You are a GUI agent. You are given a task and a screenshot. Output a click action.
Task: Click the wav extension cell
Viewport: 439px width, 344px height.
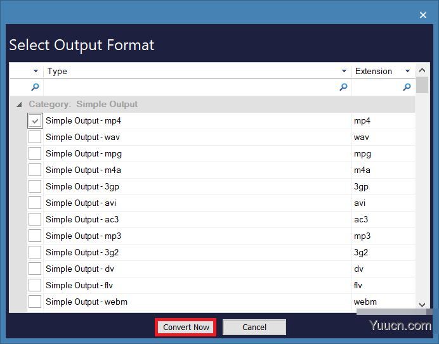[x=383, y=137]
